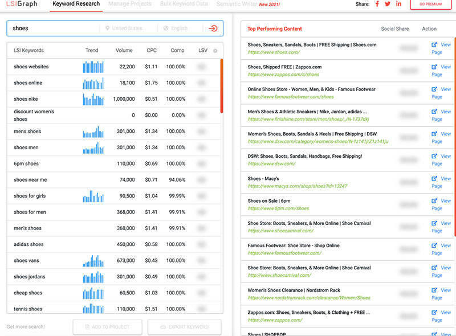Open external link icon for Shoes - Macy's result

coord(434,179)
